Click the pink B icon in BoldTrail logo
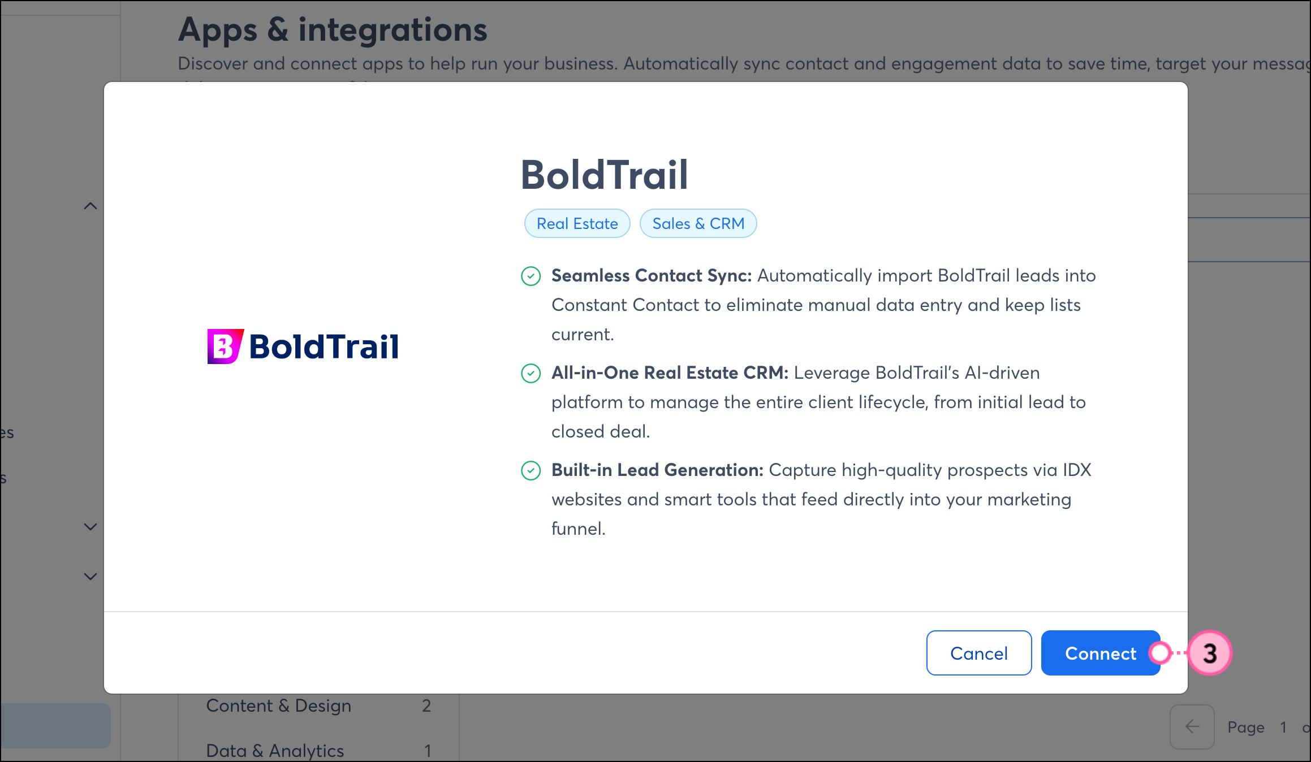The height and width of the screenshot is (762, 1311). [225, 346]
